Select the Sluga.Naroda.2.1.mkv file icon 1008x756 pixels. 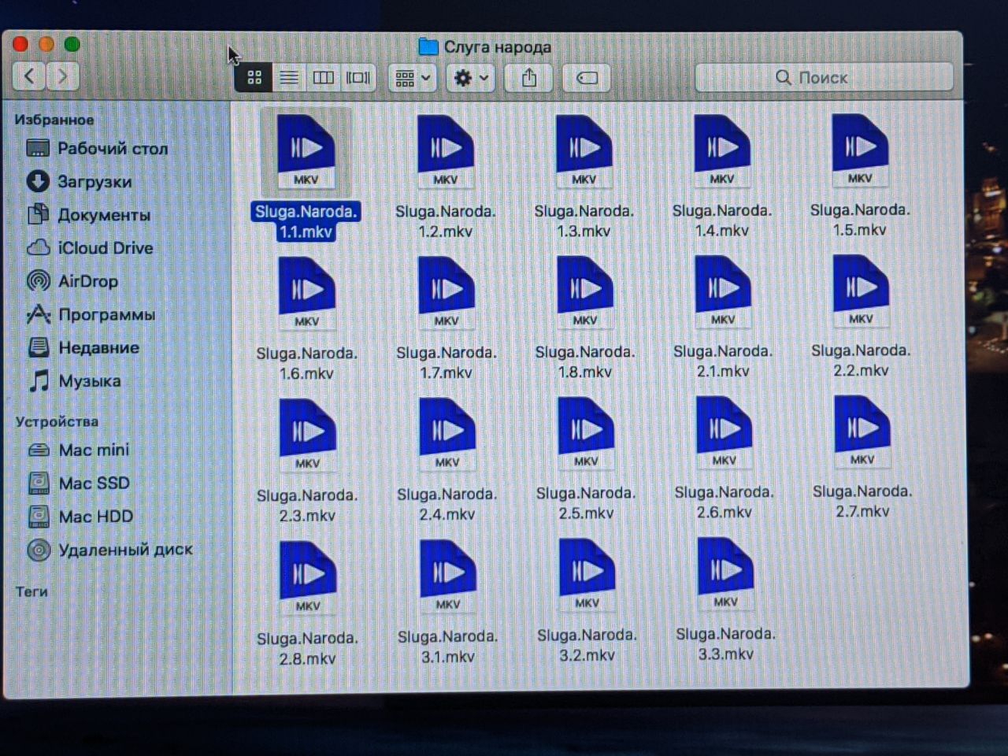tap(722, 291)
